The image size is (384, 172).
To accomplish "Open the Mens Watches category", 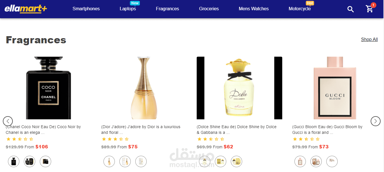I will pos(254,9).
